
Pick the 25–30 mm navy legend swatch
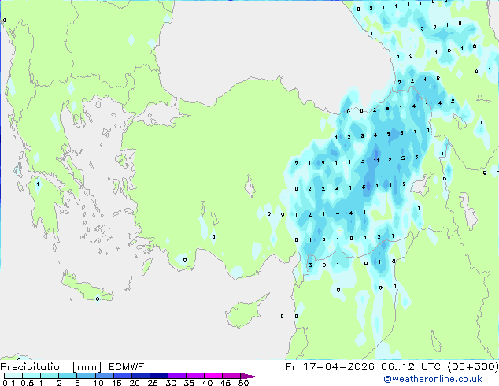[158, 376]
